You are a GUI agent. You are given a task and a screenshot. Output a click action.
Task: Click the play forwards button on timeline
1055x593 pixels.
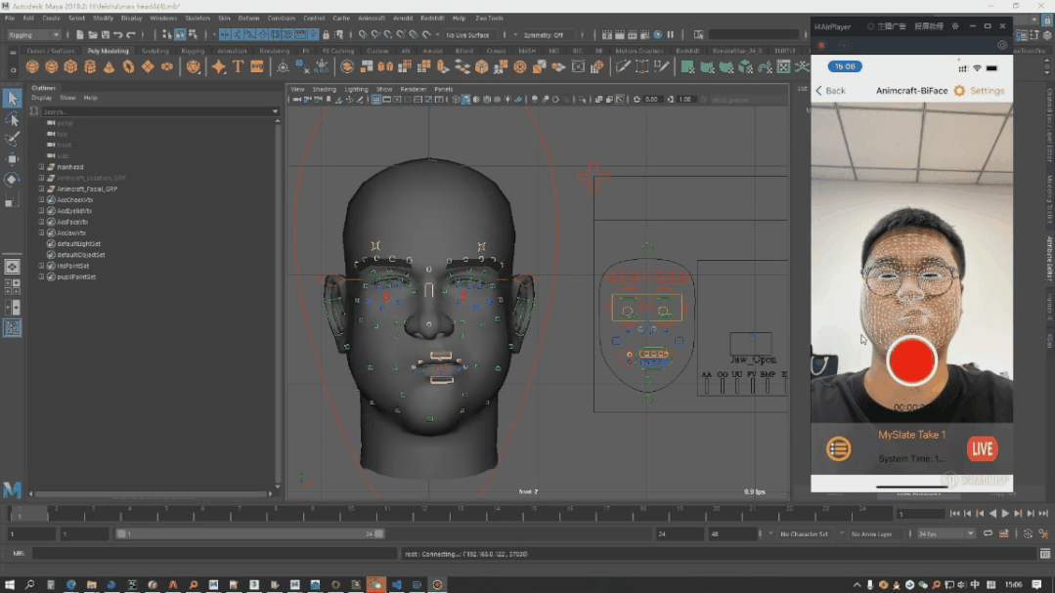click(x=1005, y=513)
